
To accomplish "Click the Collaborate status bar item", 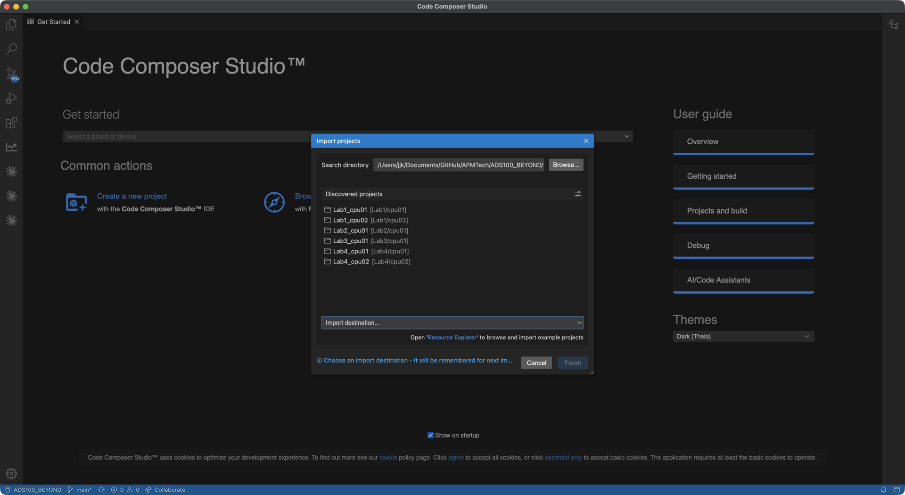I will [165, 490].
